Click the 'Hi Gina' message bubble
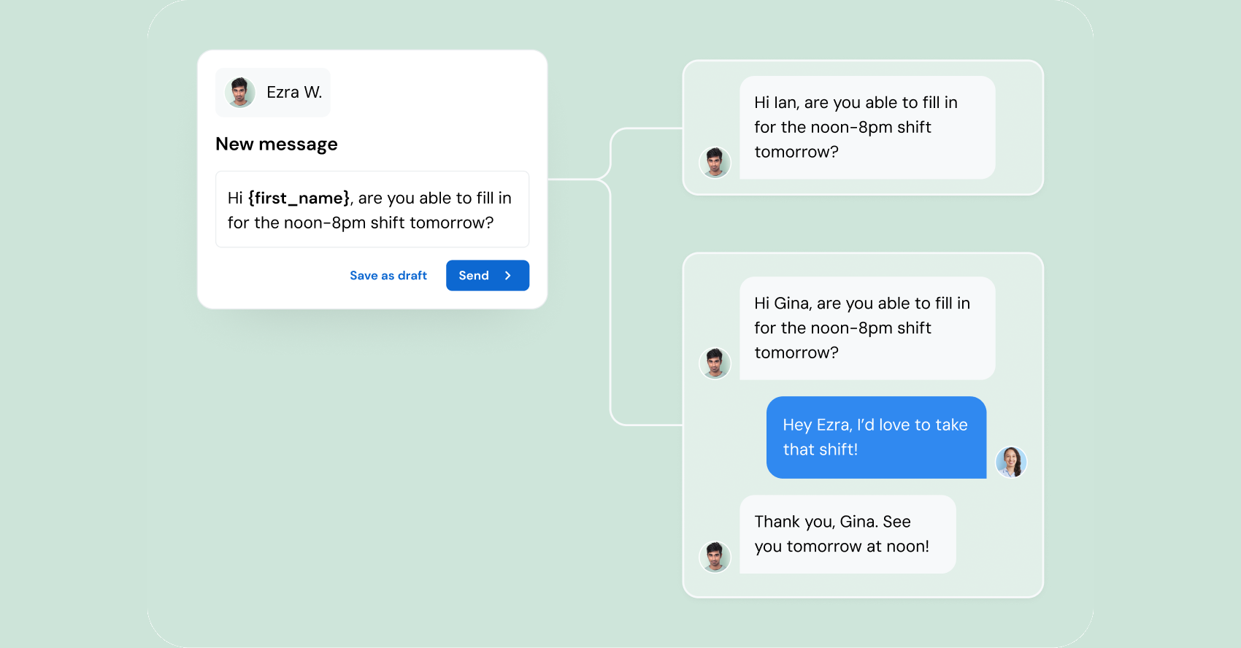The image size is (1241, 648). point(866,328)
